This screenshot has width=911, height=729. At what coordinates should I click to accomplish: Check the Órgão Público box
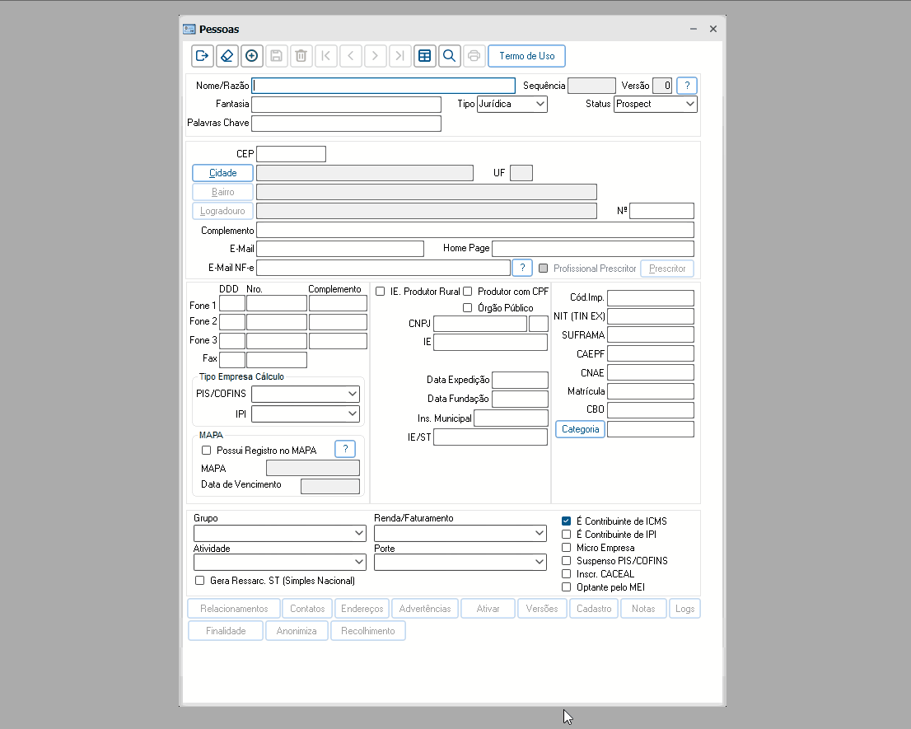click(x=467, y=308)
